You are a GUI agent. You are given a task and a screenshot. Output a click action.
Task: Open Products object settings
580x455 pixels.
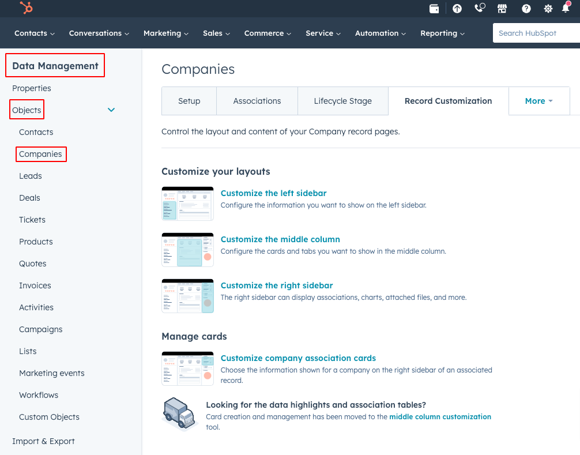[36, 242]
